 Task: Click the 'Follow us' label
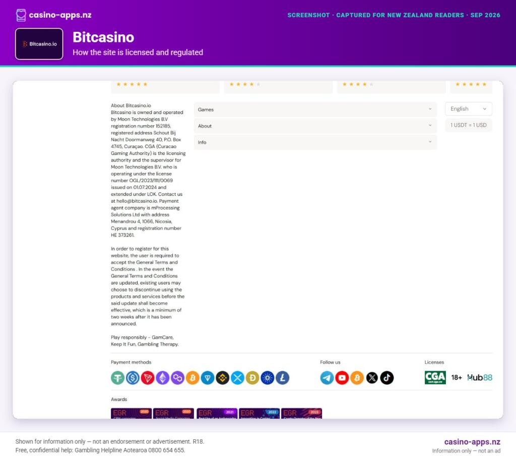[x=330, y=362]
